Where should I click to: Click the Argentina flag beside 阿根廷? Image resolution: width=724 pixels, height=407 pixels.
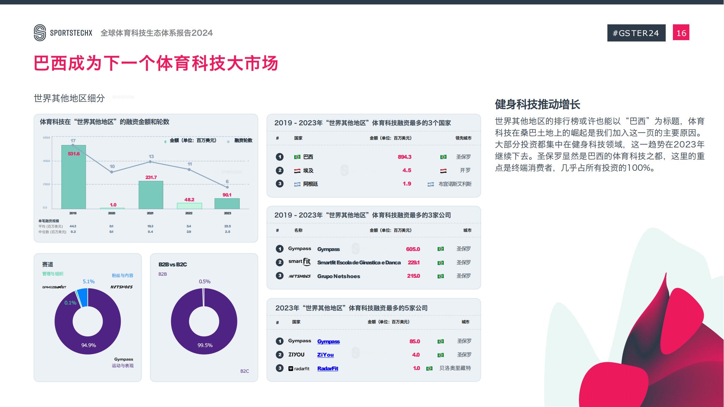click(x=297, y=184)
